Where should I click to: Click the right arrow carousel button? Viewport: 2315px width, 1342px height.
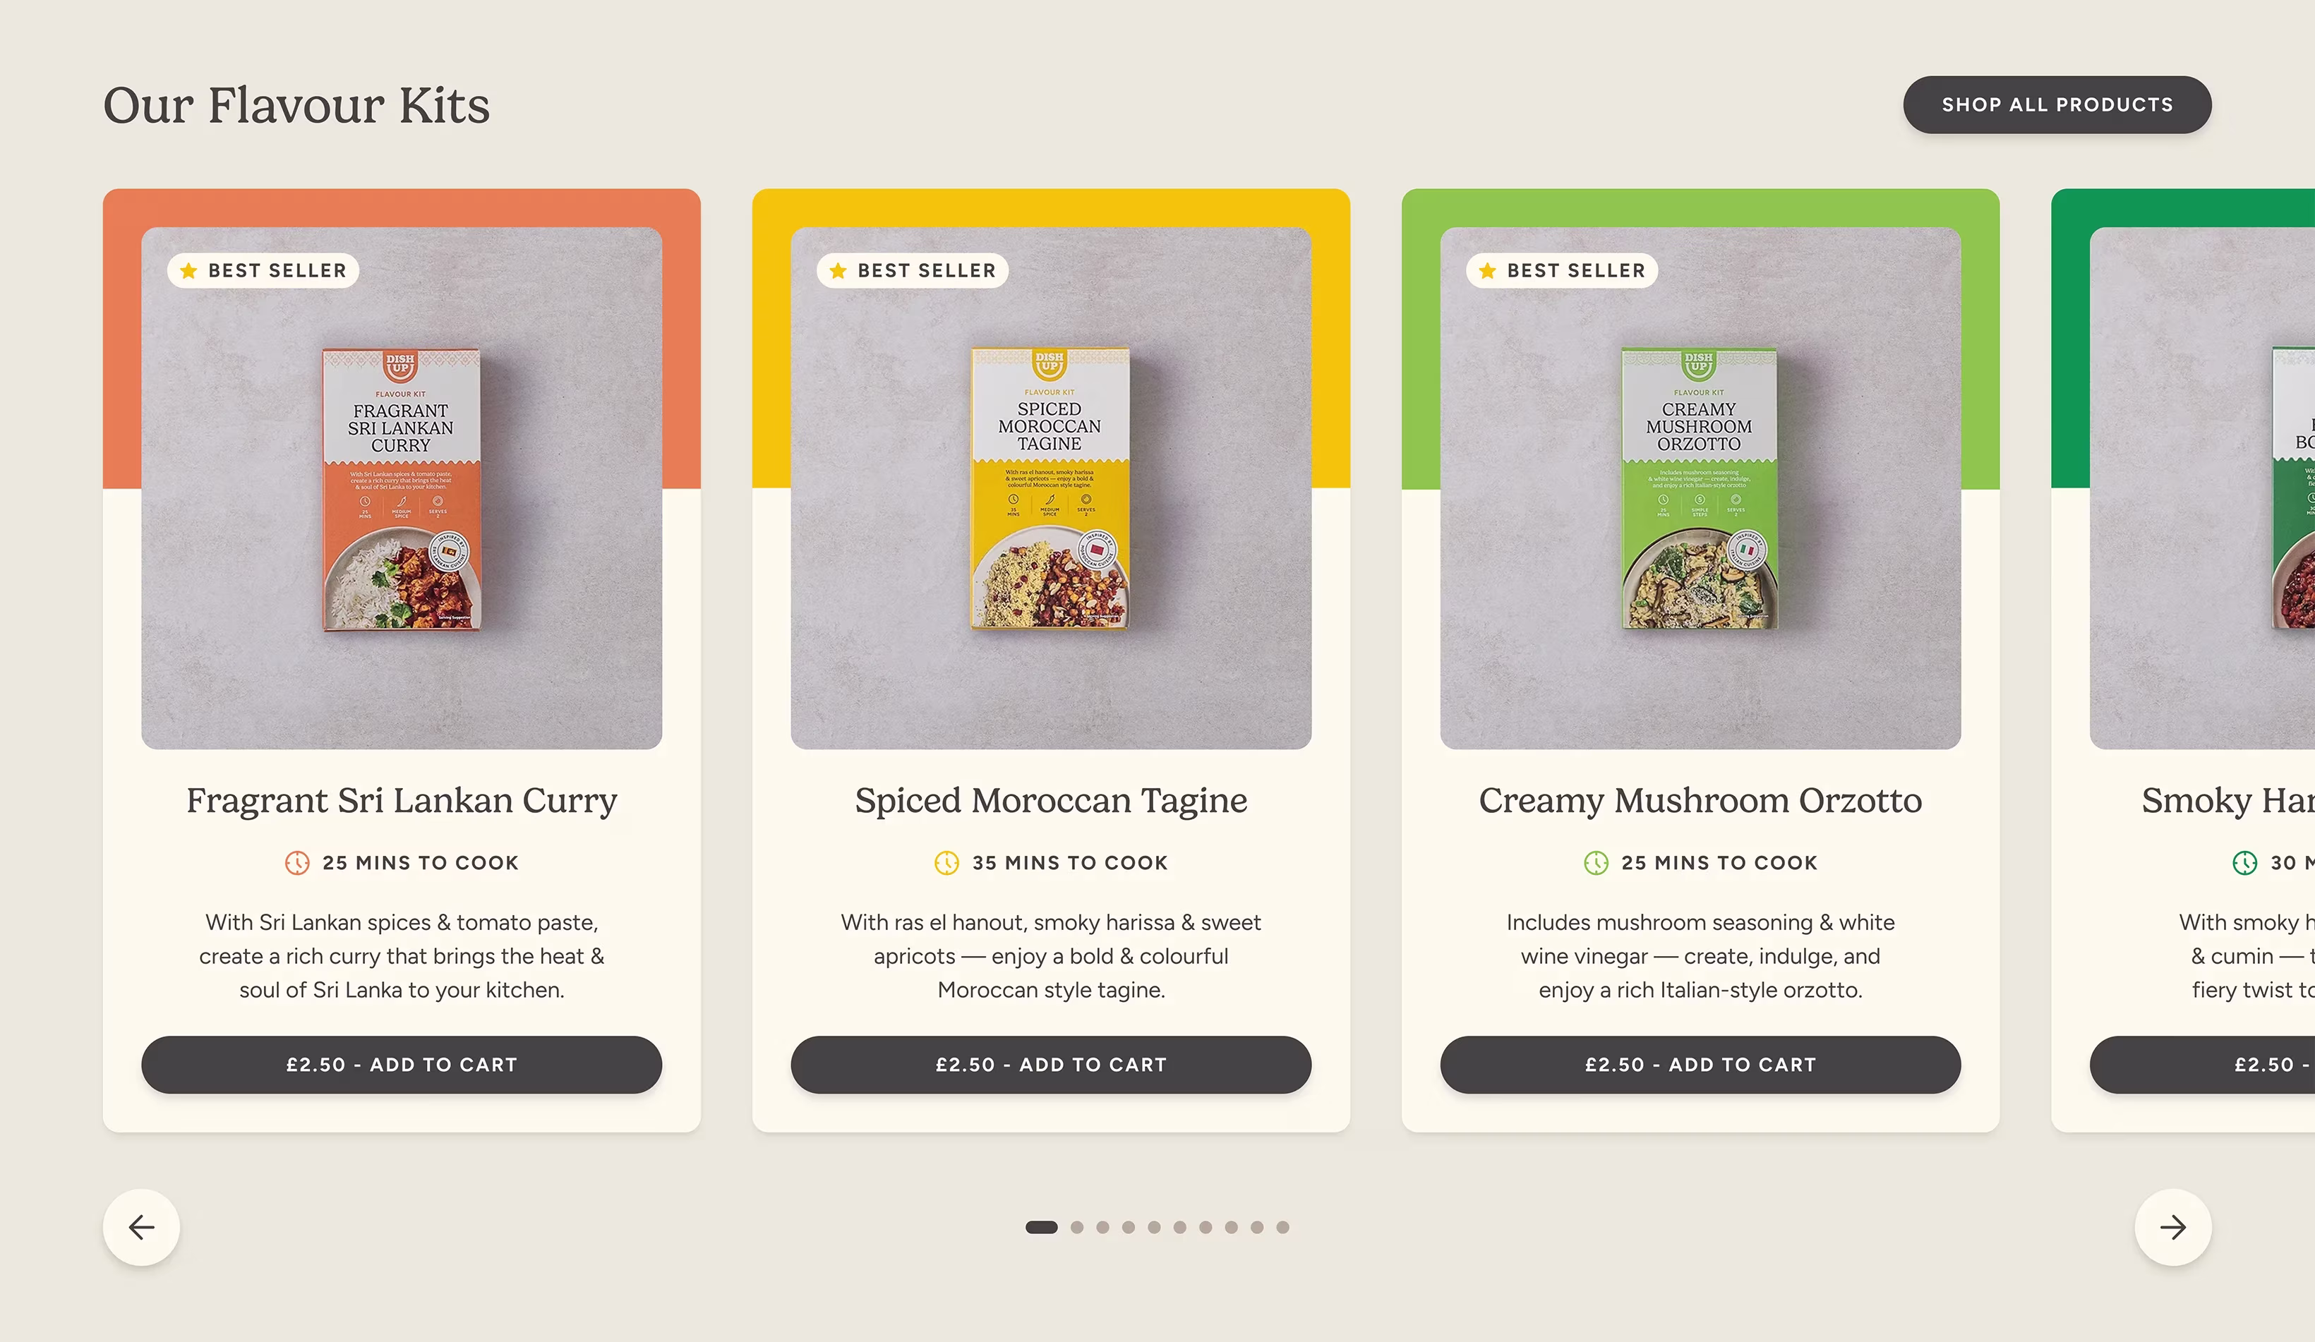pos(2172,1227)
